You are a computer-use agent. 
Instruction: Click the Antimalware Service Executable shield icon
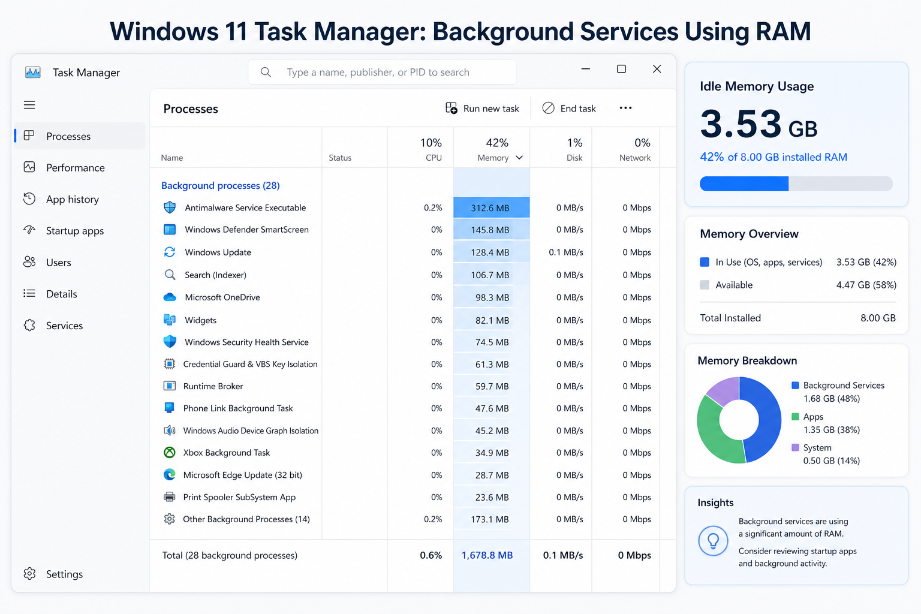click(170, 207)
